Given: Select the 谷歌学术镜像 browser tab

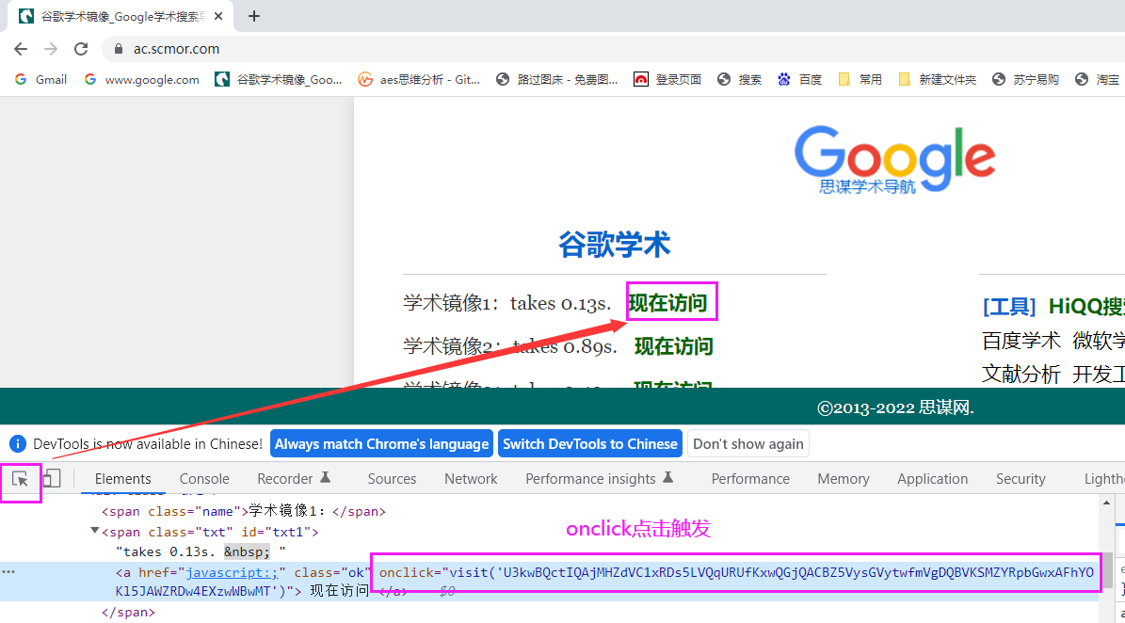Looking at the screenshot, I should click(x=120, y=16).
